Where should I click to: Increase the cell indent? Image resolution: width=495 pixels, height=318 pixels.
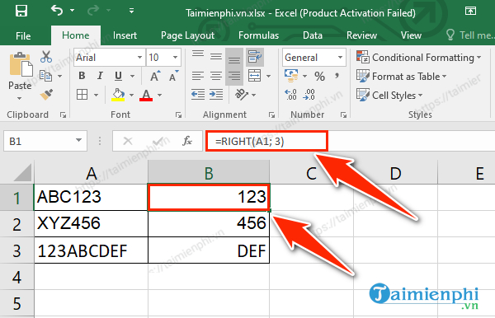coord(216,94)
